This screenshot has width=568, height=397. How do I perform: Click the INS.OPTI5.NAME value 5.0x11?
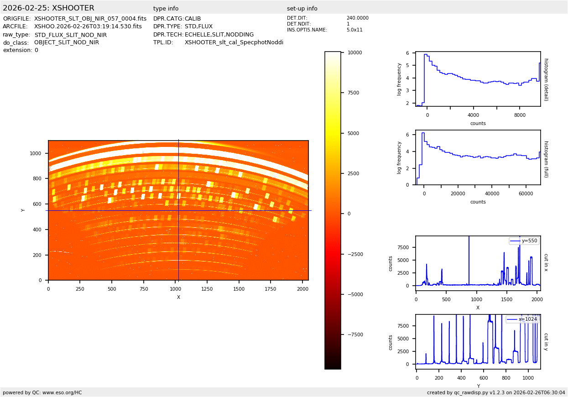coord(354,30)
